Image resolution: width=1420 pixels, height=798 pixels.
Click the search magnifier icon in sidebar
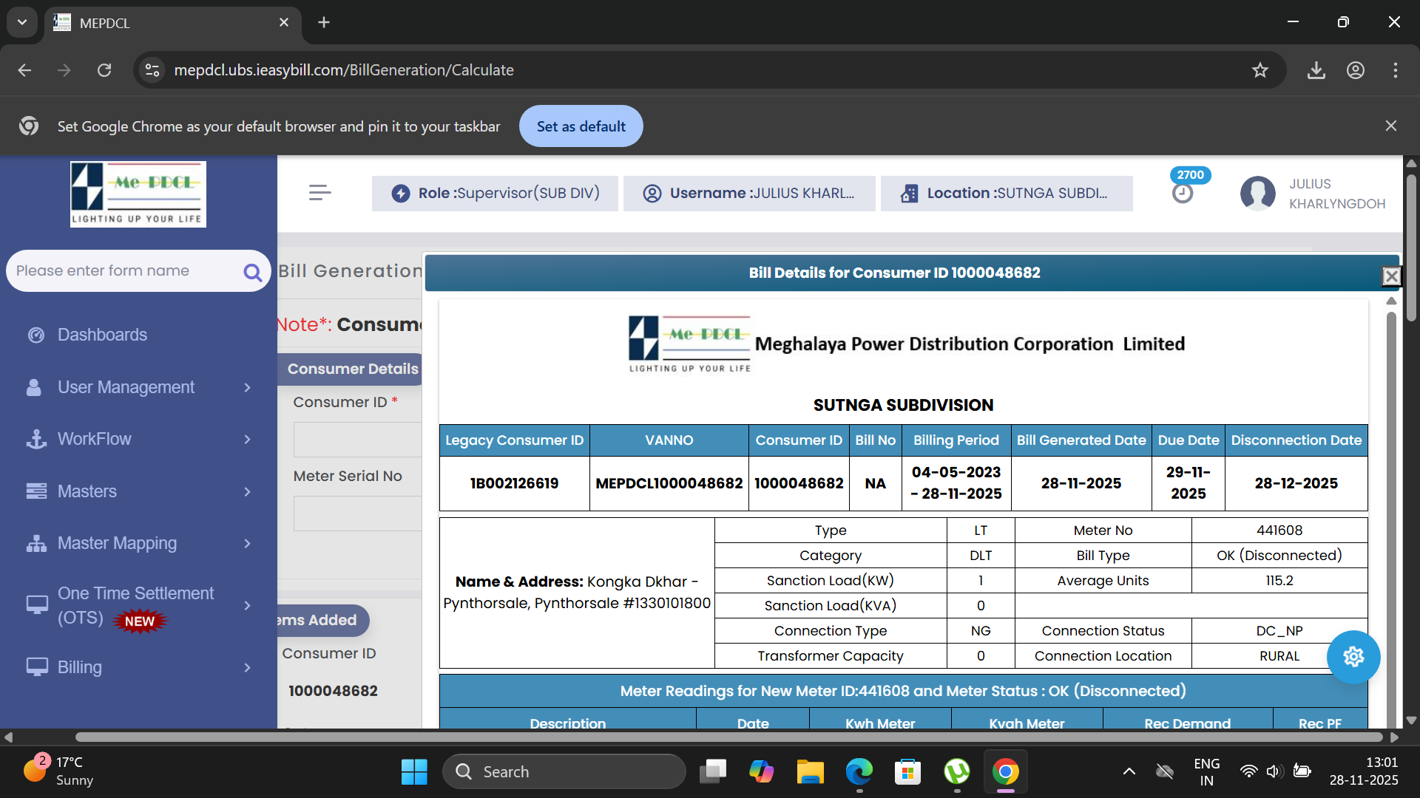[252, 273]
